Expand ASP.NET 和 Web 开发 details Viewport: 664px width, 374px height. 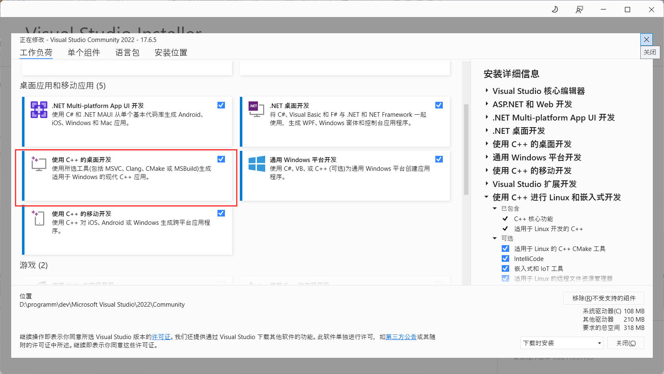487,104
